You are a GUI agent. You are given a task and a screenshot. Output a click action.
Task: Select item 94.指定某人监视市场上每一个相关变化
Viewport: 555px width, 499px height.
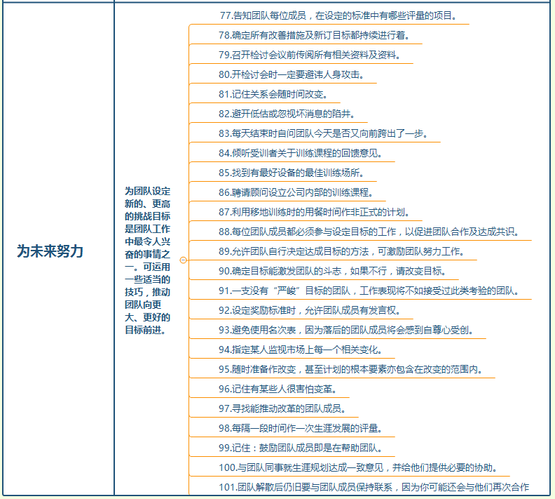pos(301,350)
